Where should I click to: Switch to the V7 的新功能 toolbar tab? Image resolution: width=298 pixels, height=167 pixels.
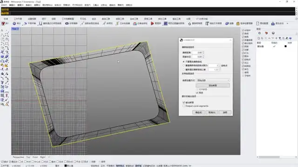tap(202, 19)
